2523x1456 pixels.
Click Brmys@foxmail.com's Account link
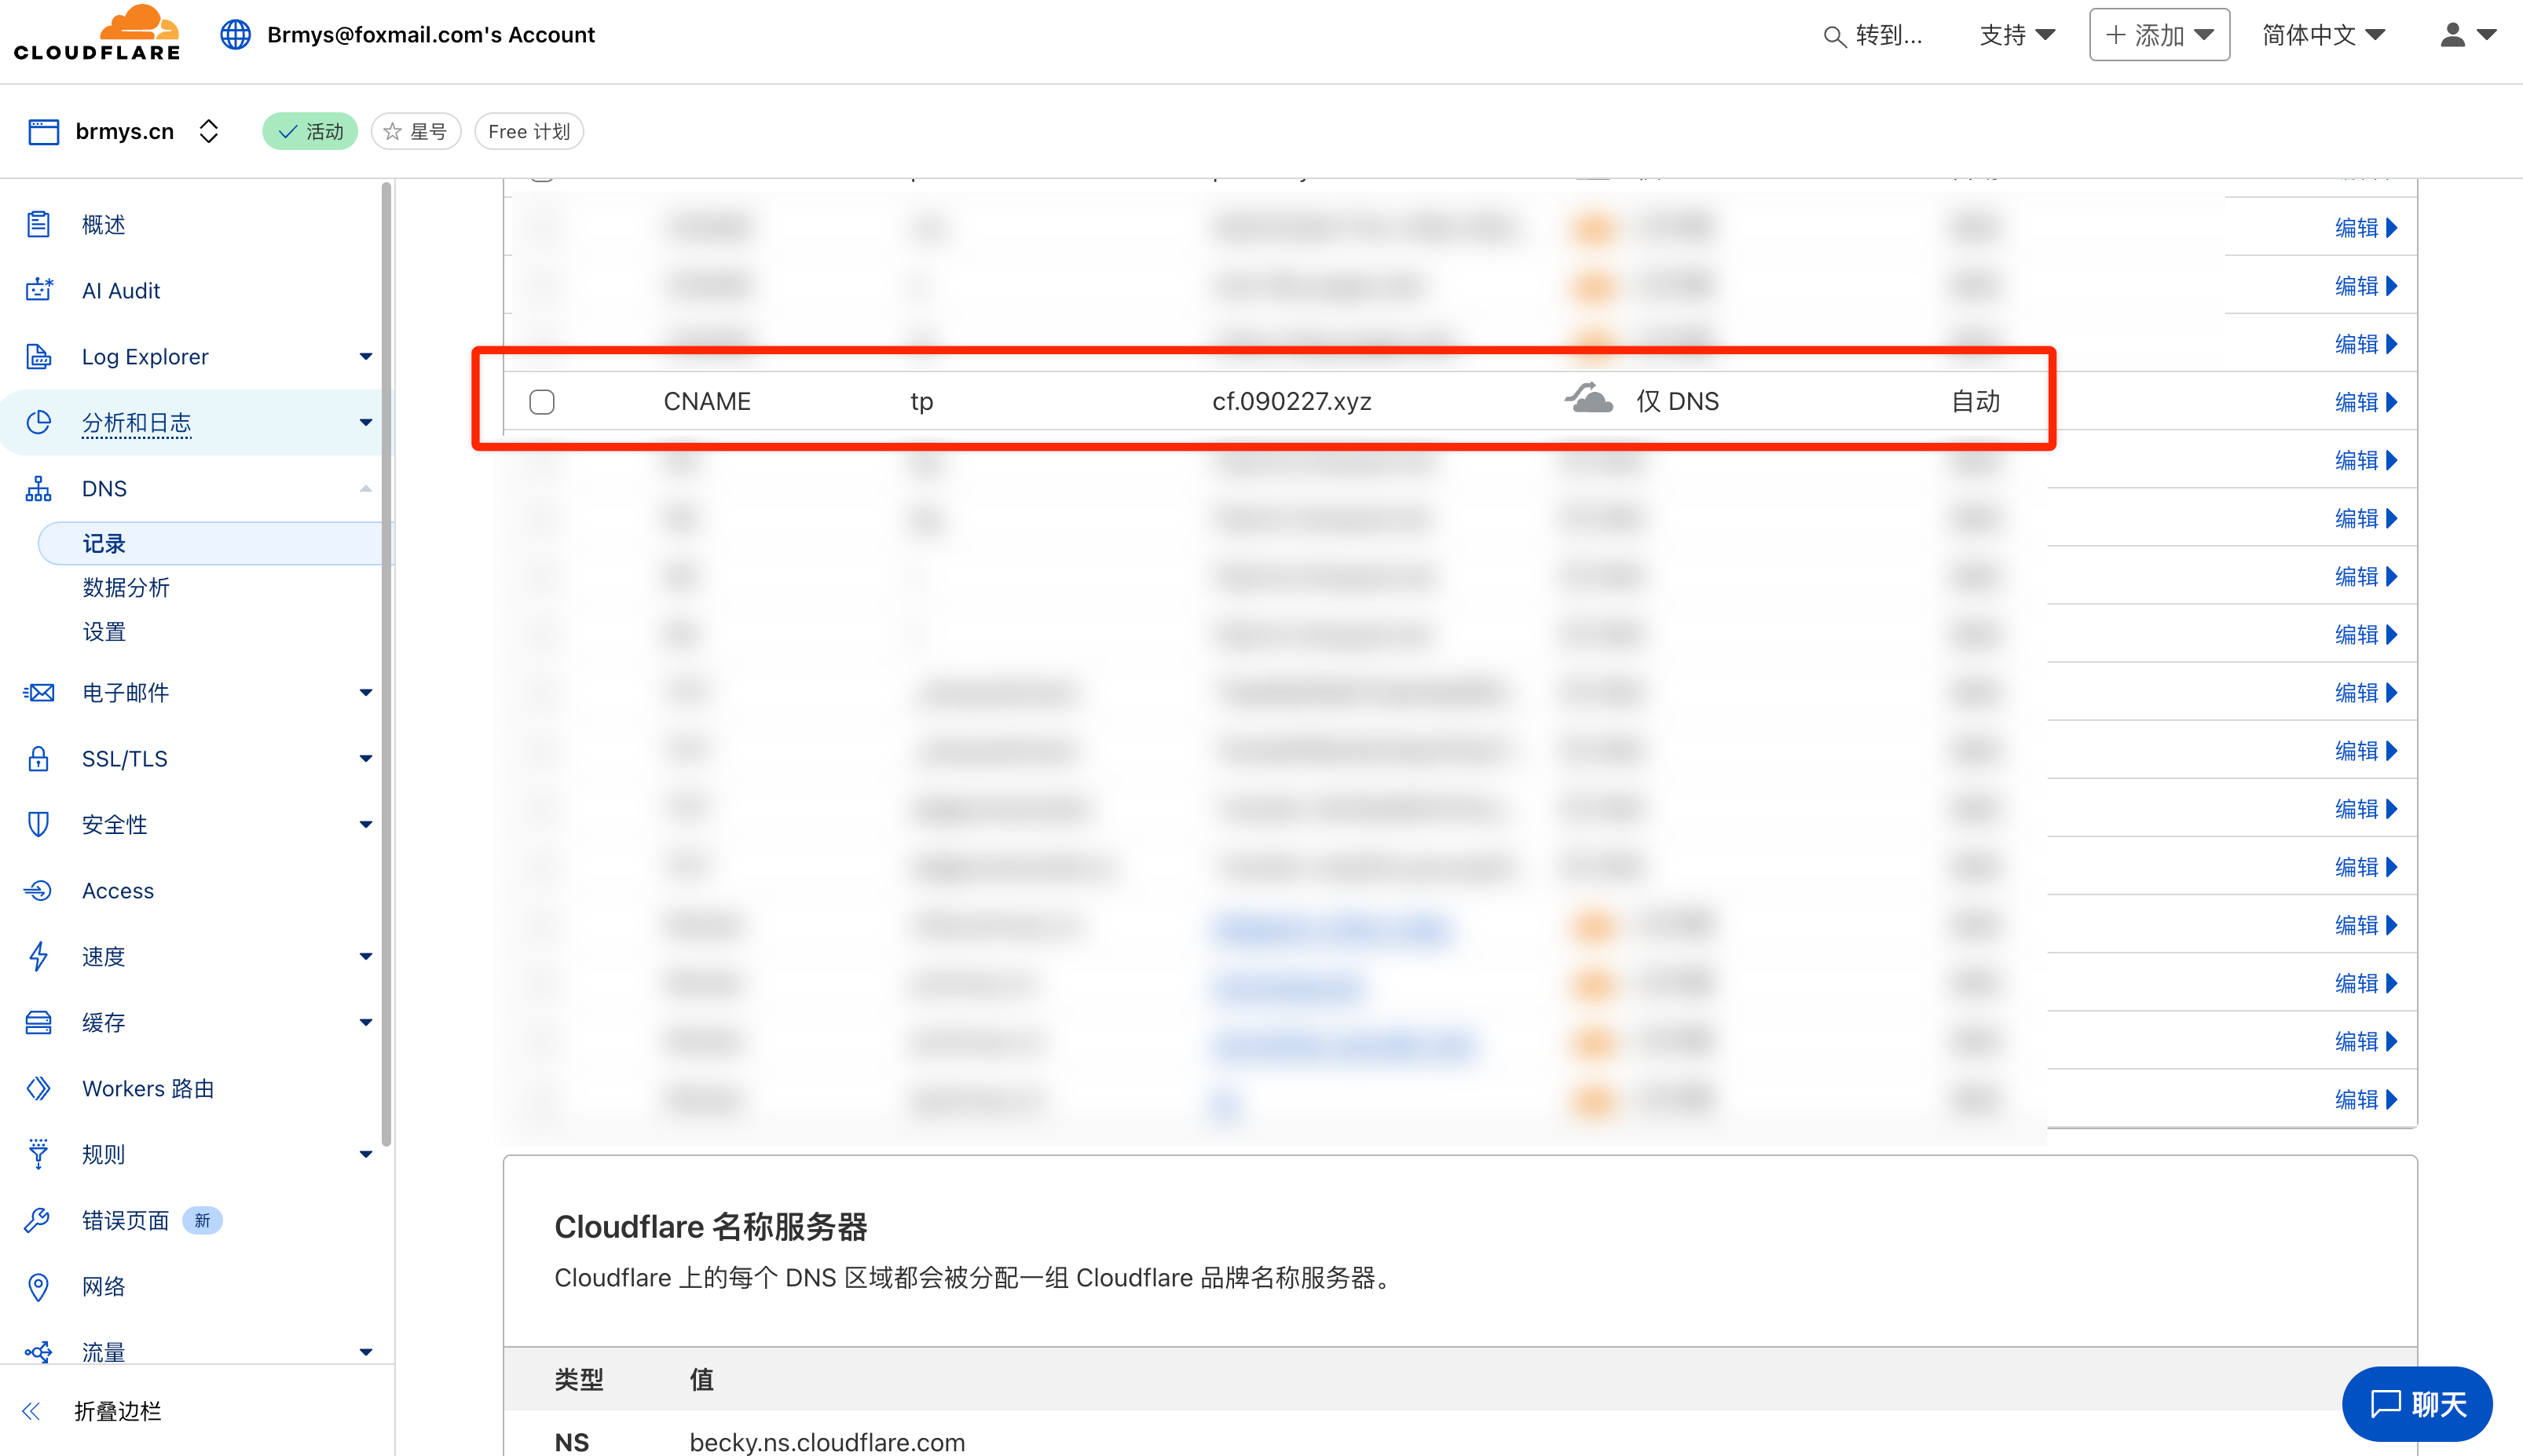430,35
